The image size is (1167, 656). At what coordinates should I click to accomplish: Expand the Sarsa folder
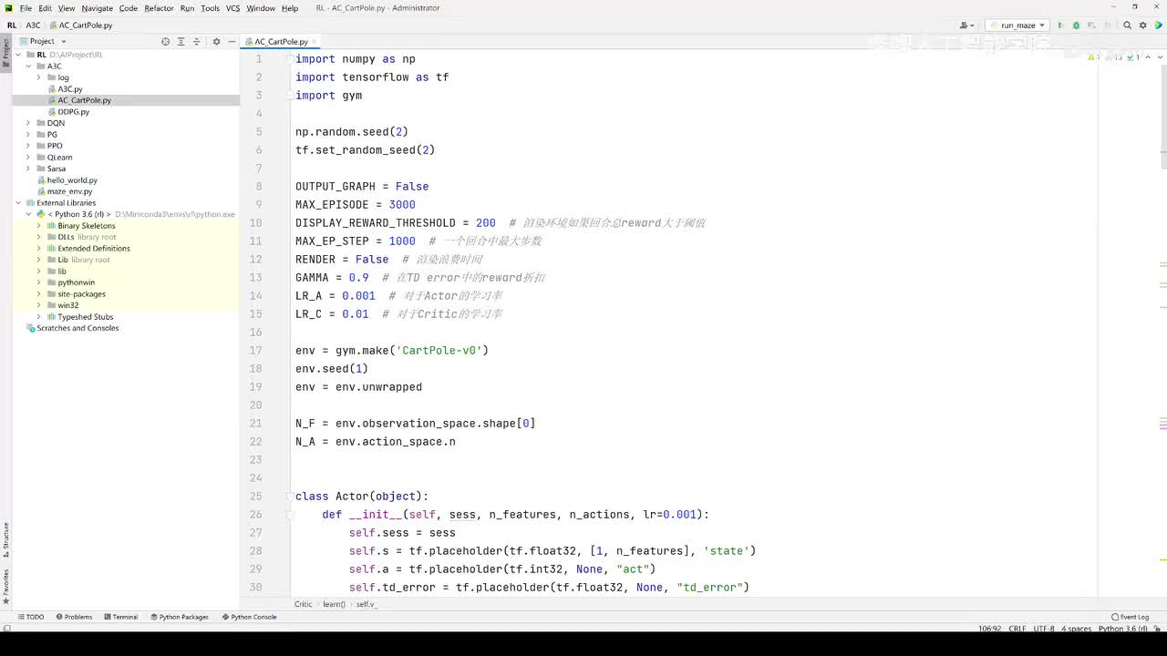(28, 169)
